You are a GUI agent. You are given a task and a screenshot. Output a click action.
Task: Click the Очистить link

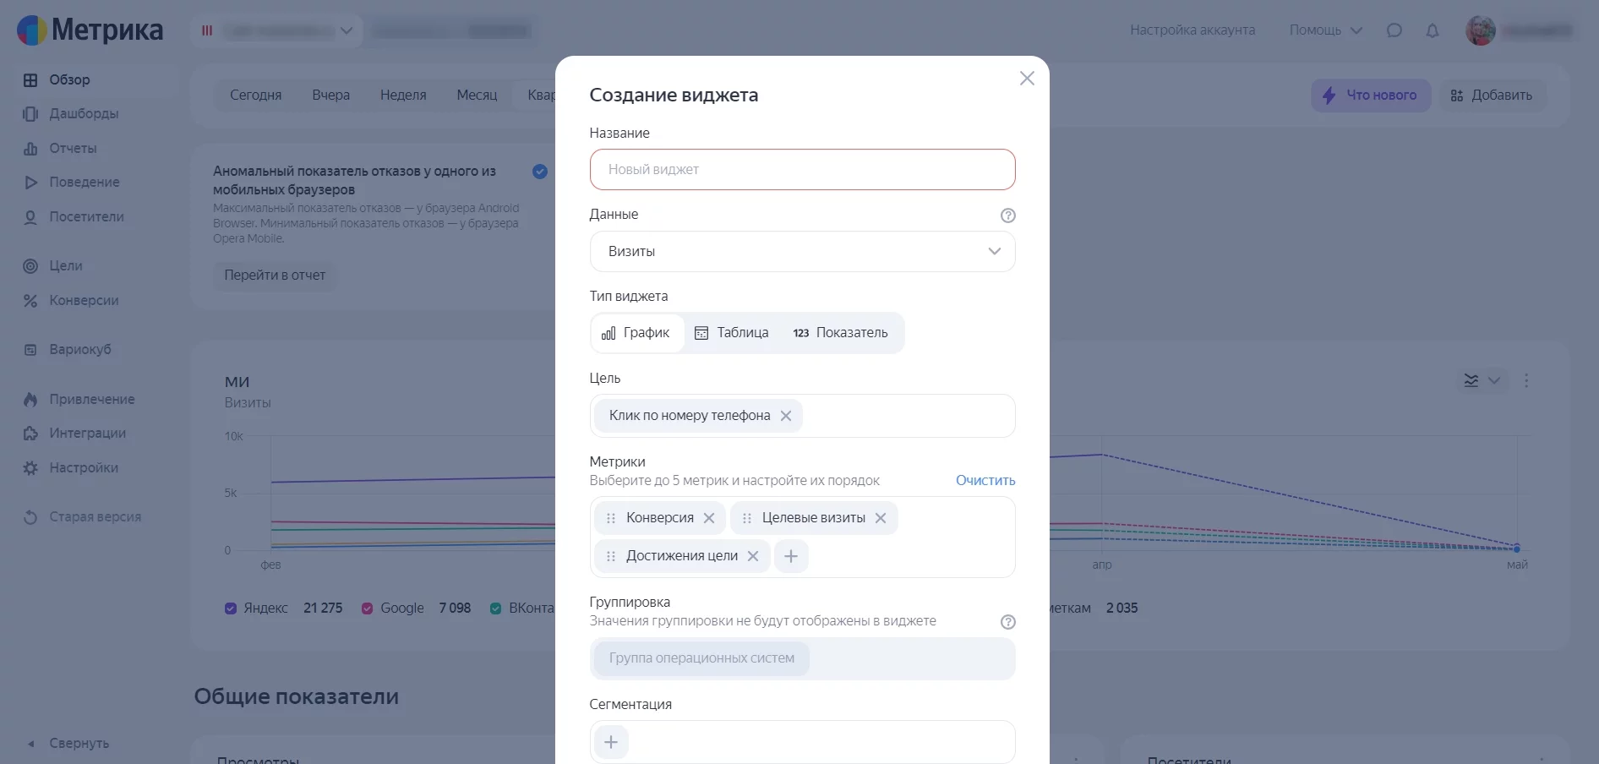point(985,480)
